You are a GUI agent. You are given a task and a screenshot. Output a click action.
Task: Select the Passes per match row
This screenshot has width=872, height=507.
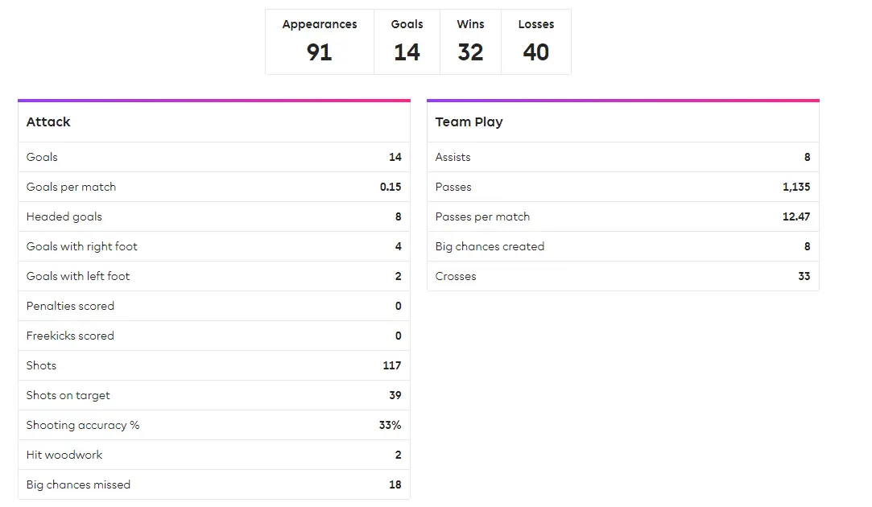click(622, 216)
